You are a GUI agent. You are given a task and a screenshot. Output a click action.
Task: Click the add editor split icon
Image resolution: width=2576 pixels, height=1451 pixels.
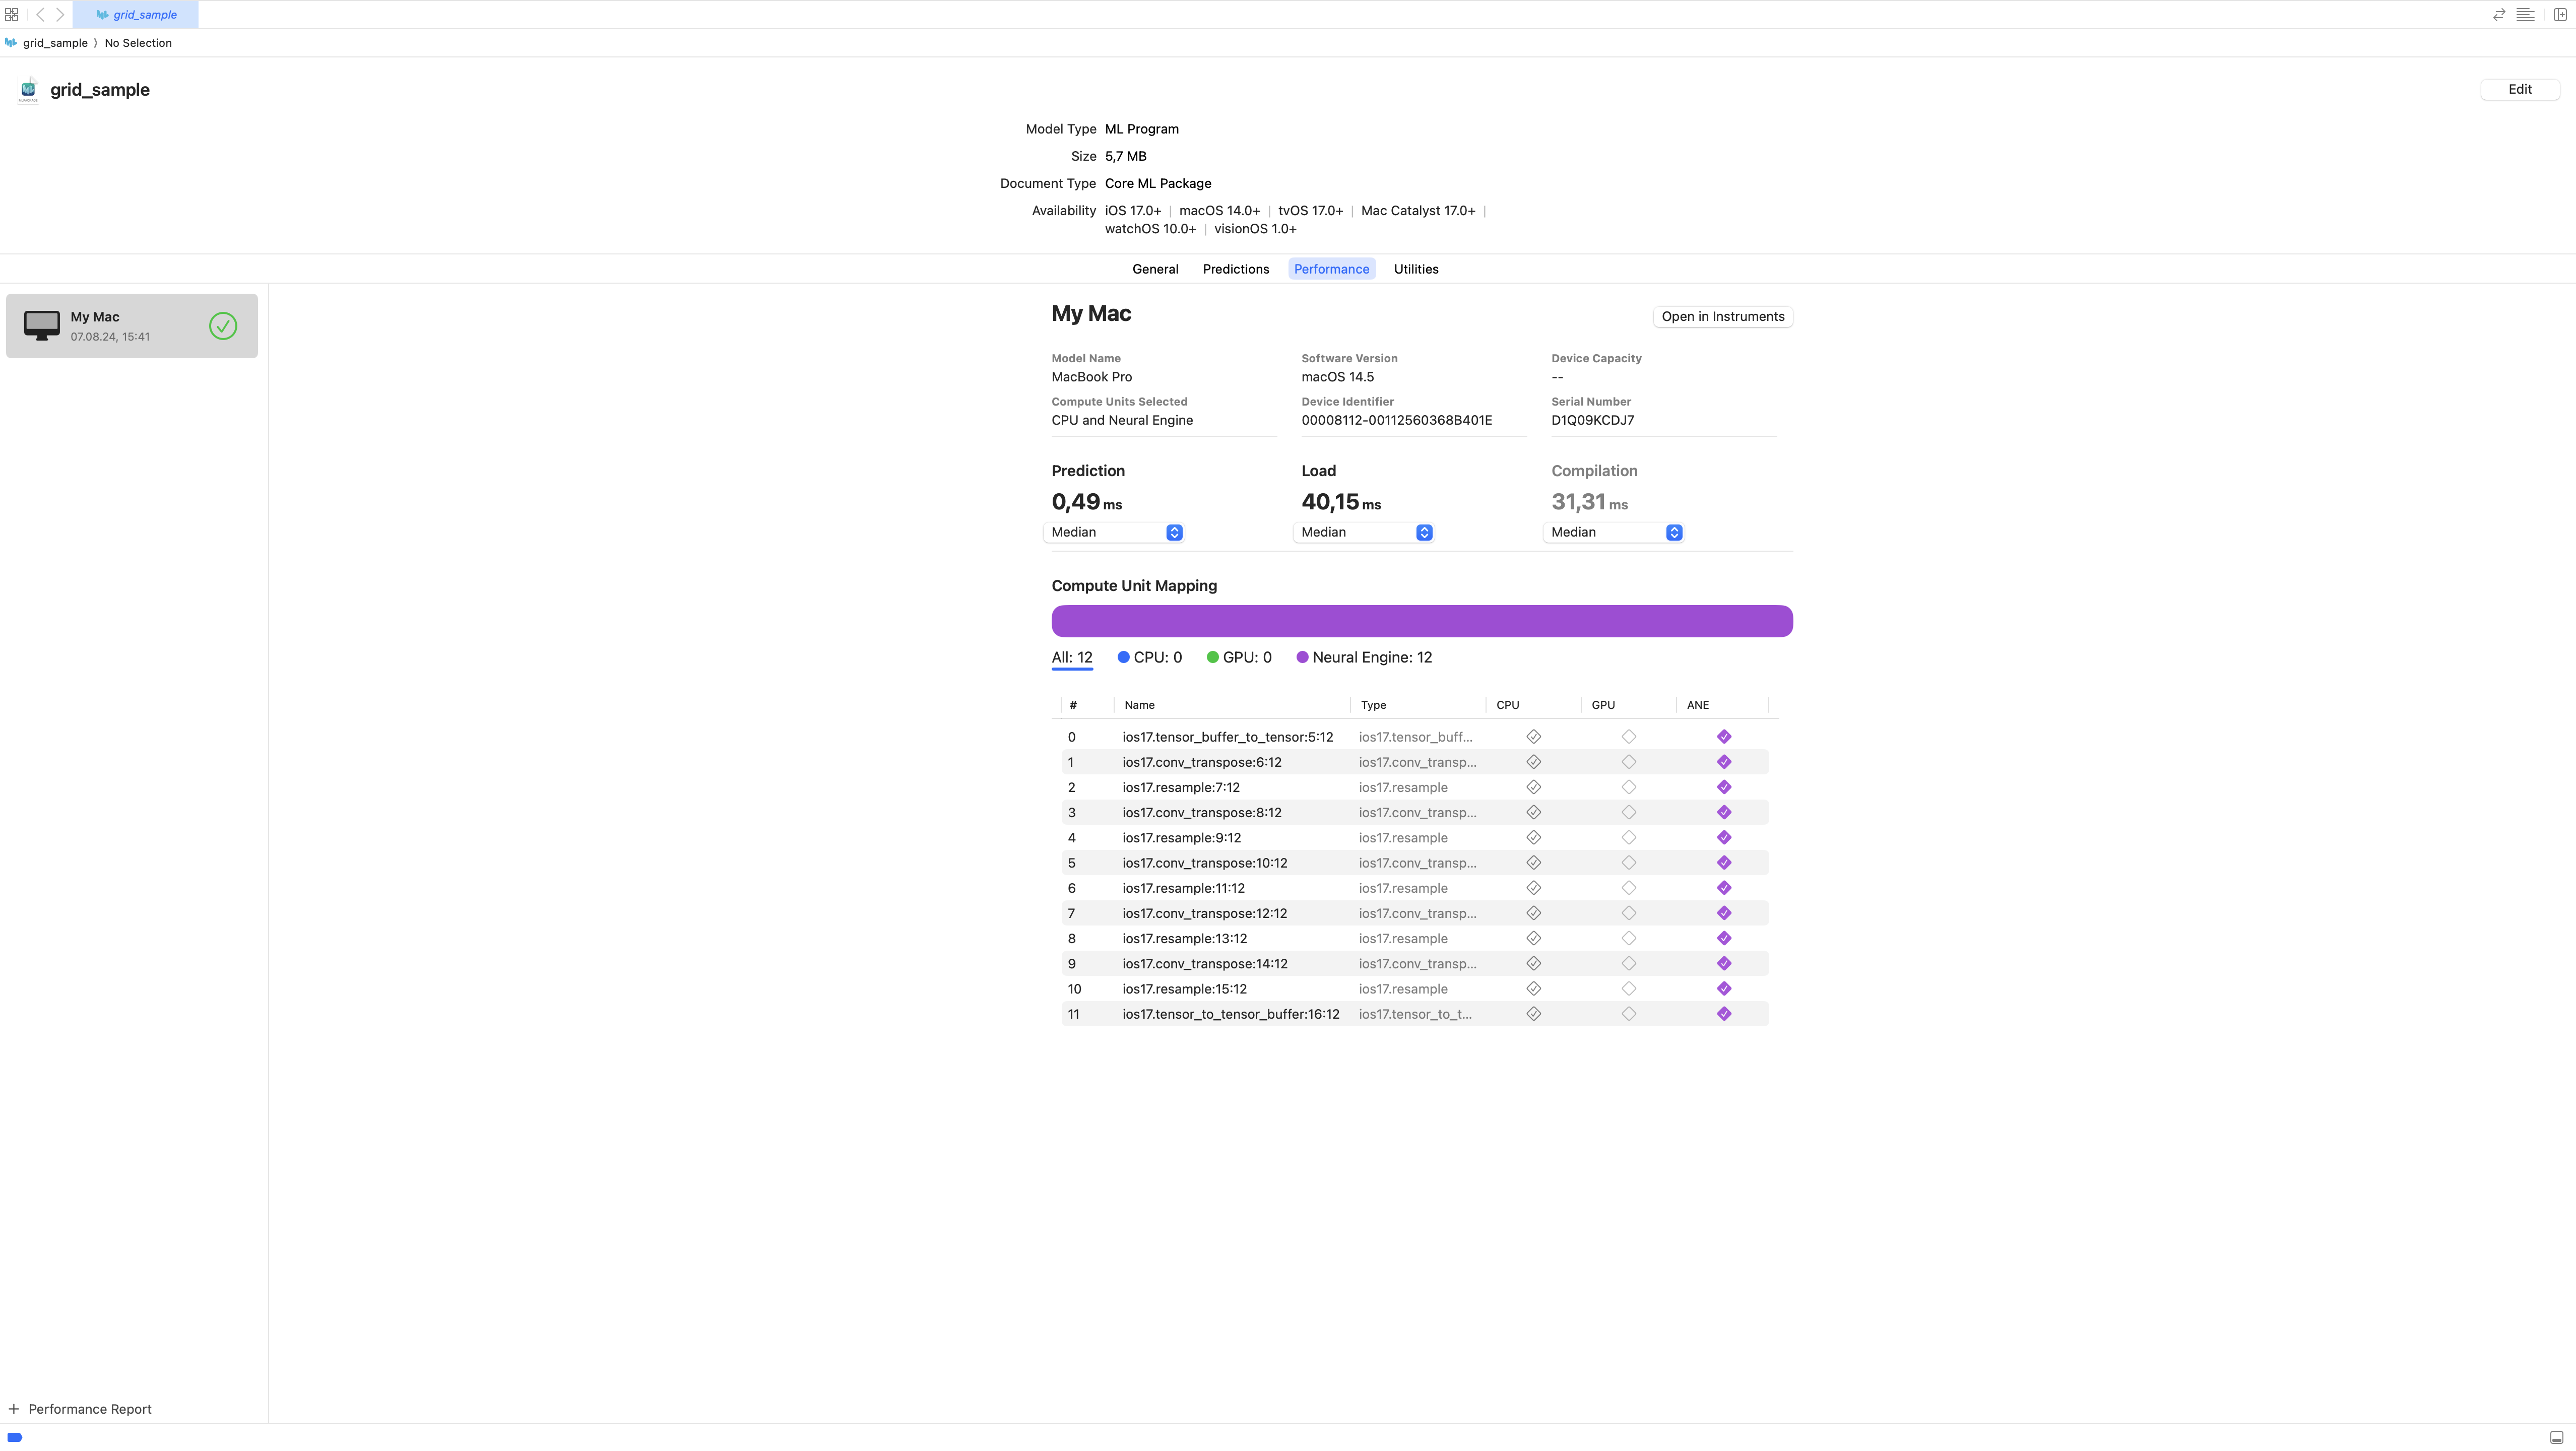pos(2559,15)
